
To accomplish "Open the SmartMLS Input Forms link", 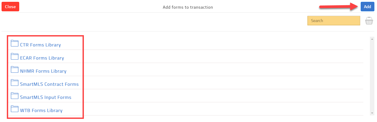I will click(x=46, y=97).
